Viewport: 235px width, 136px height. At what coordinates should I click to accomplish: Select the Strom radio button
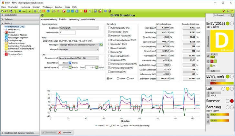[128, 78]
